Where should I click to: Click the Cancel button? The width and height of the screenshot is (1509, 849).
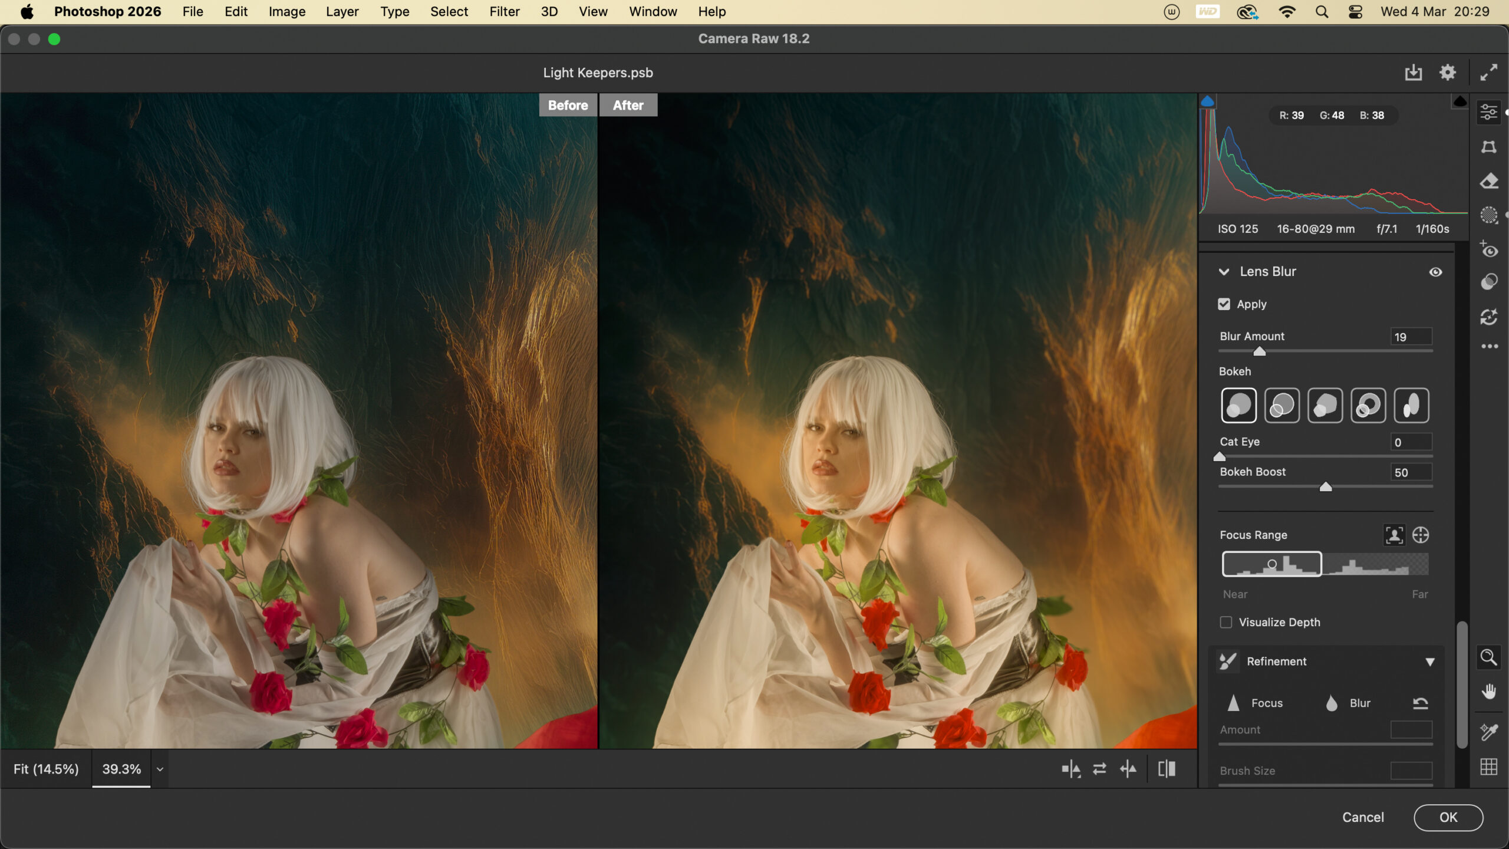tap(1363, 817)
